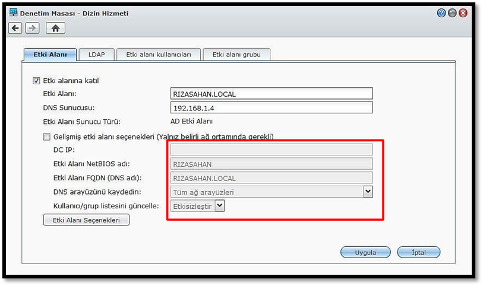
Task: Switch to the LDAP tab
Action: [x=96, y=55]
